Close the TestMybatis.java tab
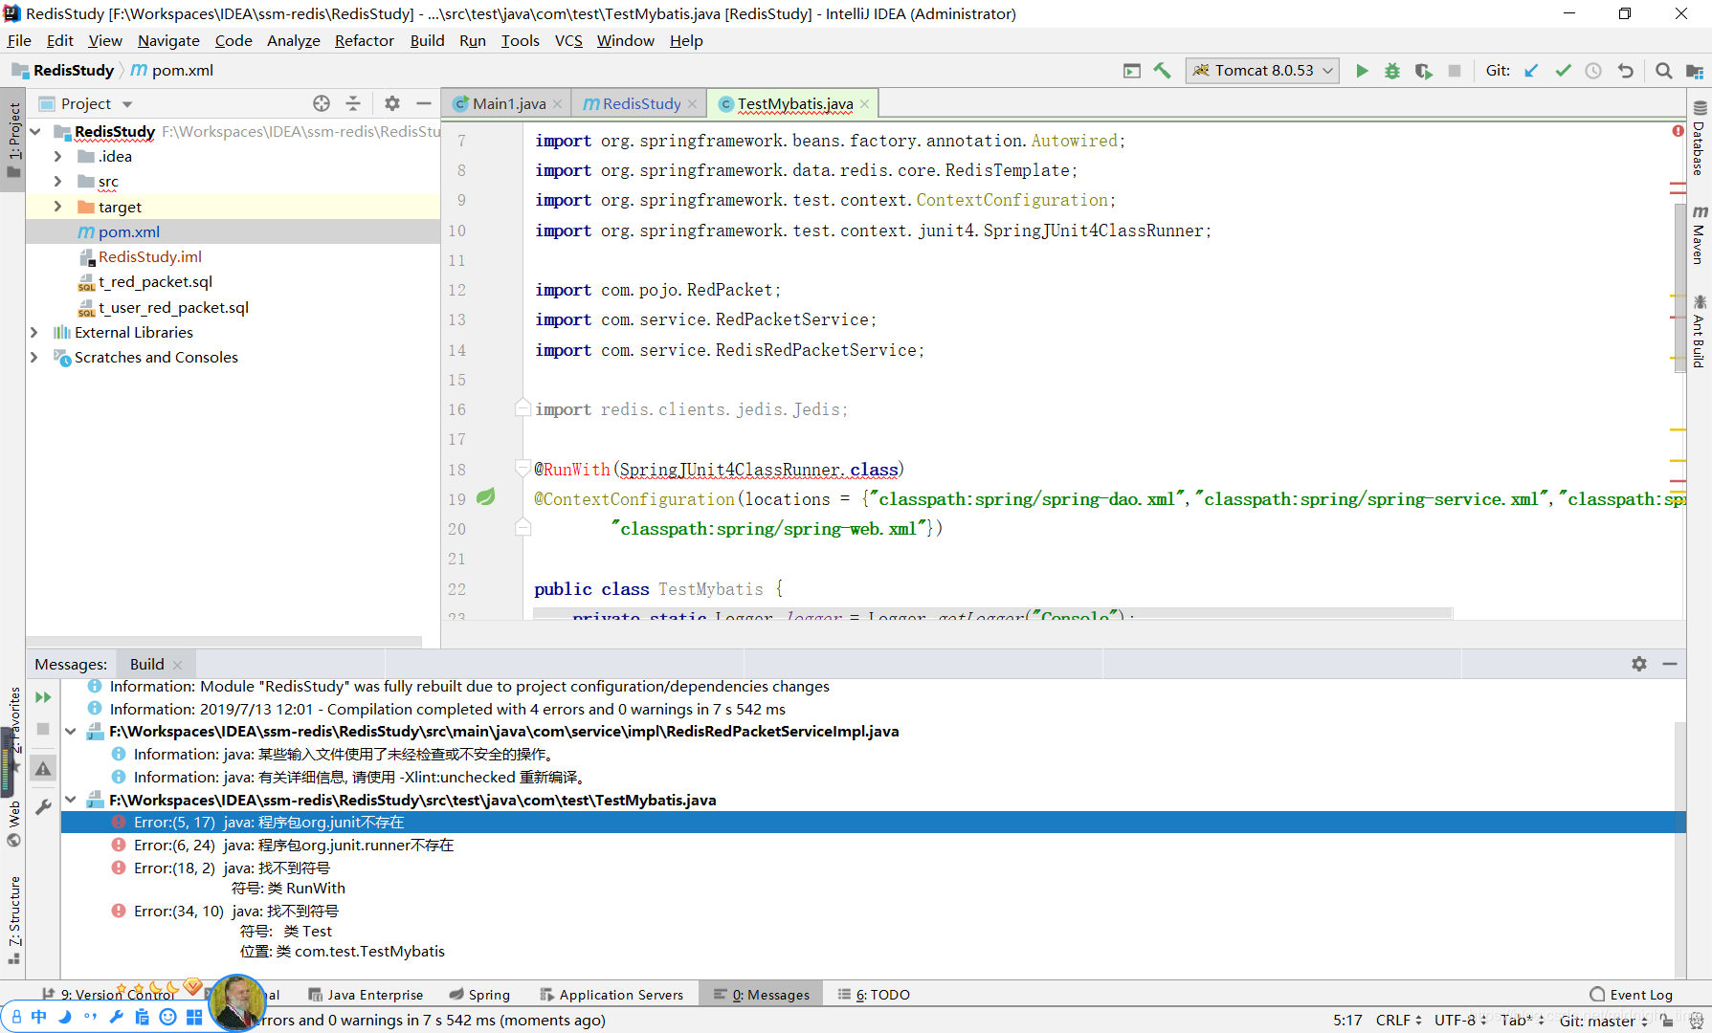The height and width of the screenshot is (1033, 1712). [x=865, y=103]
